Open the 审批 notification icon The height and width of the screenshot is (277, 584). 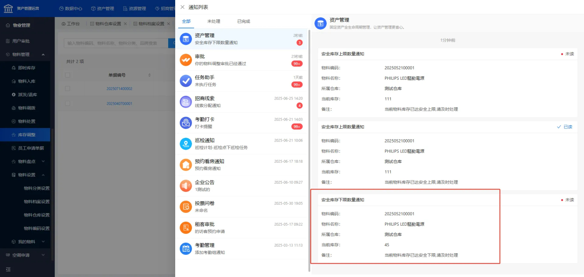[186, 60]
